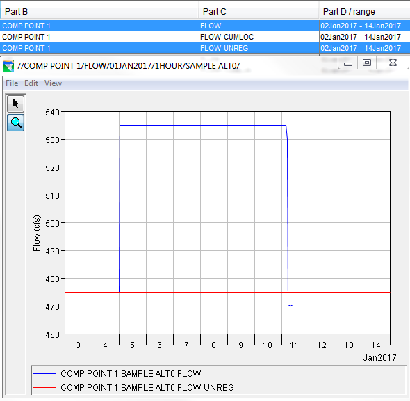Minimize the plot window
Image resolution: width=410 pixels, height=401 pixels.
click(347, 63)
